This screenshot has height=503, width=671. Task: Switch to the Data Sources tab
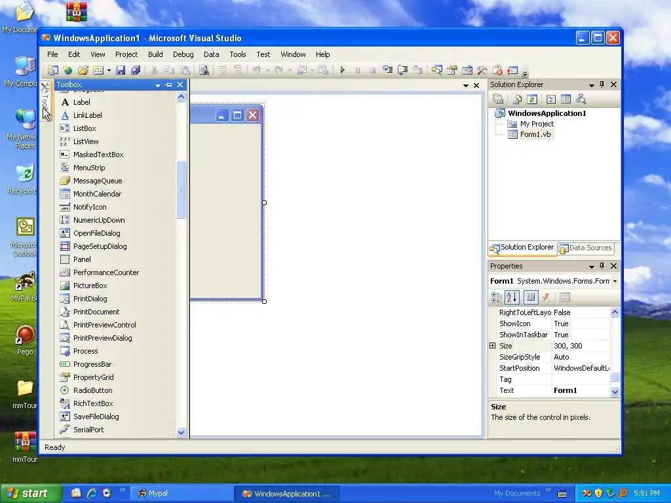[585, 248]
